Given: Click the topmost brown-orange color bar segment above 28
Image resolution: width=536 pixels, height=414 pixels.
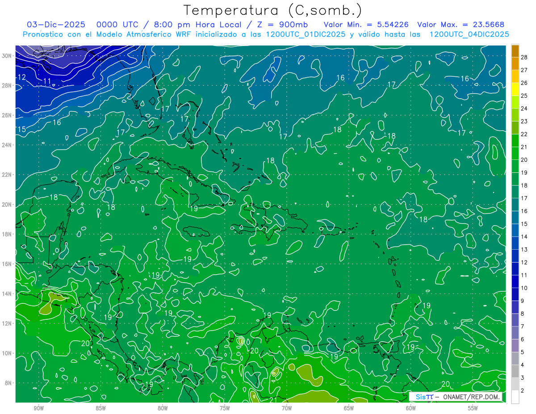Looking at the screenshot, I should click(x=515, y=51).
